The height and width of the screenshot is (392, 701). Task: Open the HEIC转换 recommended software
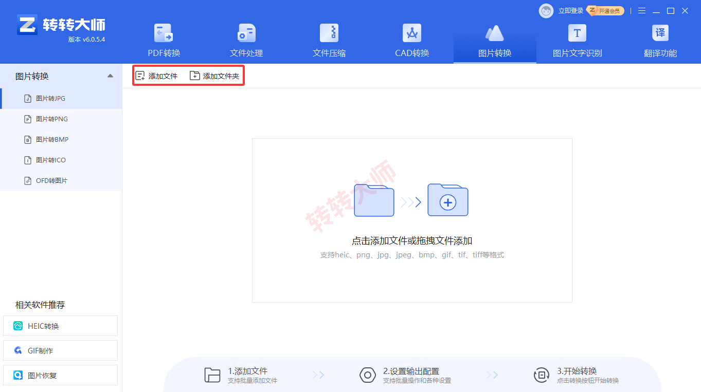click(60, 326)
